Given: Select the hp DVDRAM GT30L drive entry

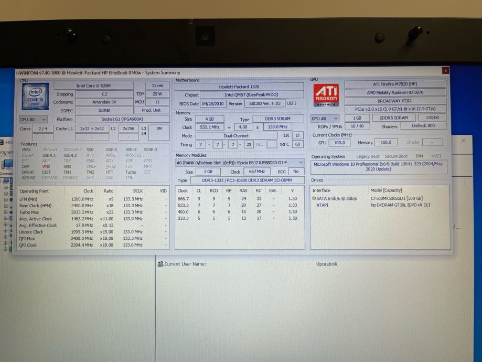Looking at the screenshot, I should click(x=399, y=205).
